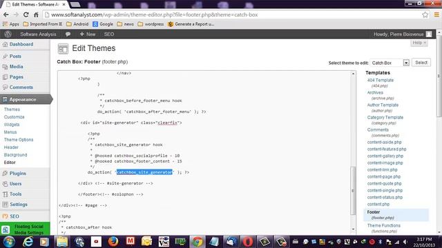Open the Windows Start button
Viewport: 442px width, 248px height.
[9, 242]
